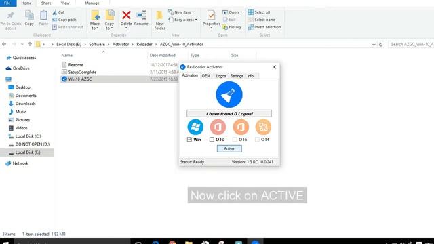
Task: Select Network in navigation pane
Action: coord(20,163)
